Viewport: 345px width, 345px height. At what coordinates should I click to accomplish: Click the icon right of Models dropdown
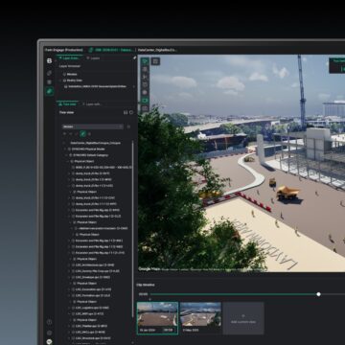tap(128, 126)
